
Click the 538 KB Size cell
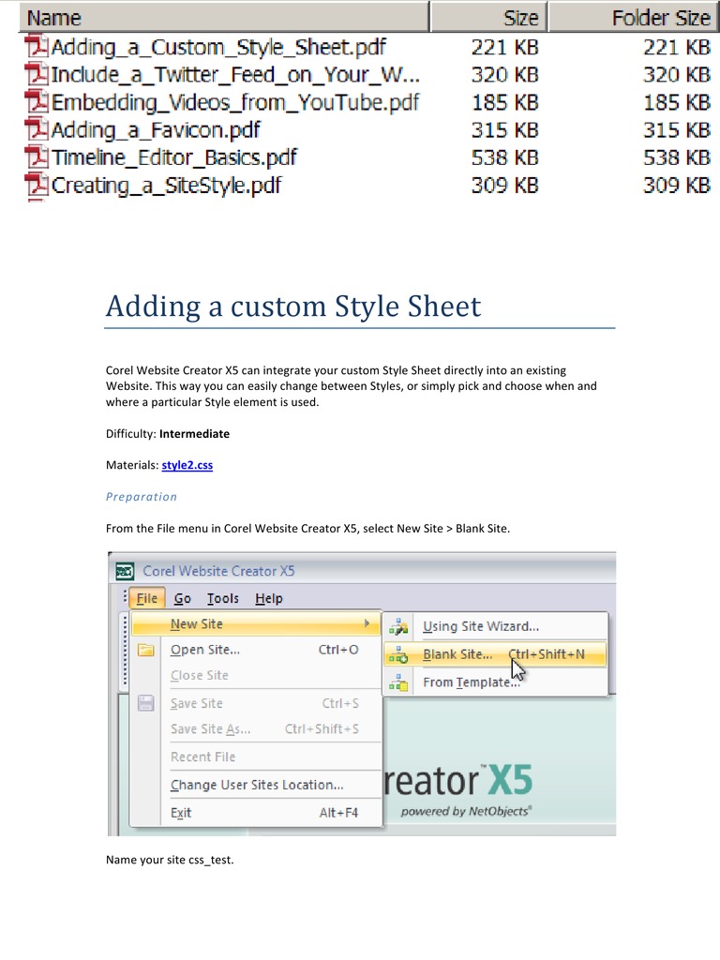pos(505,157)
